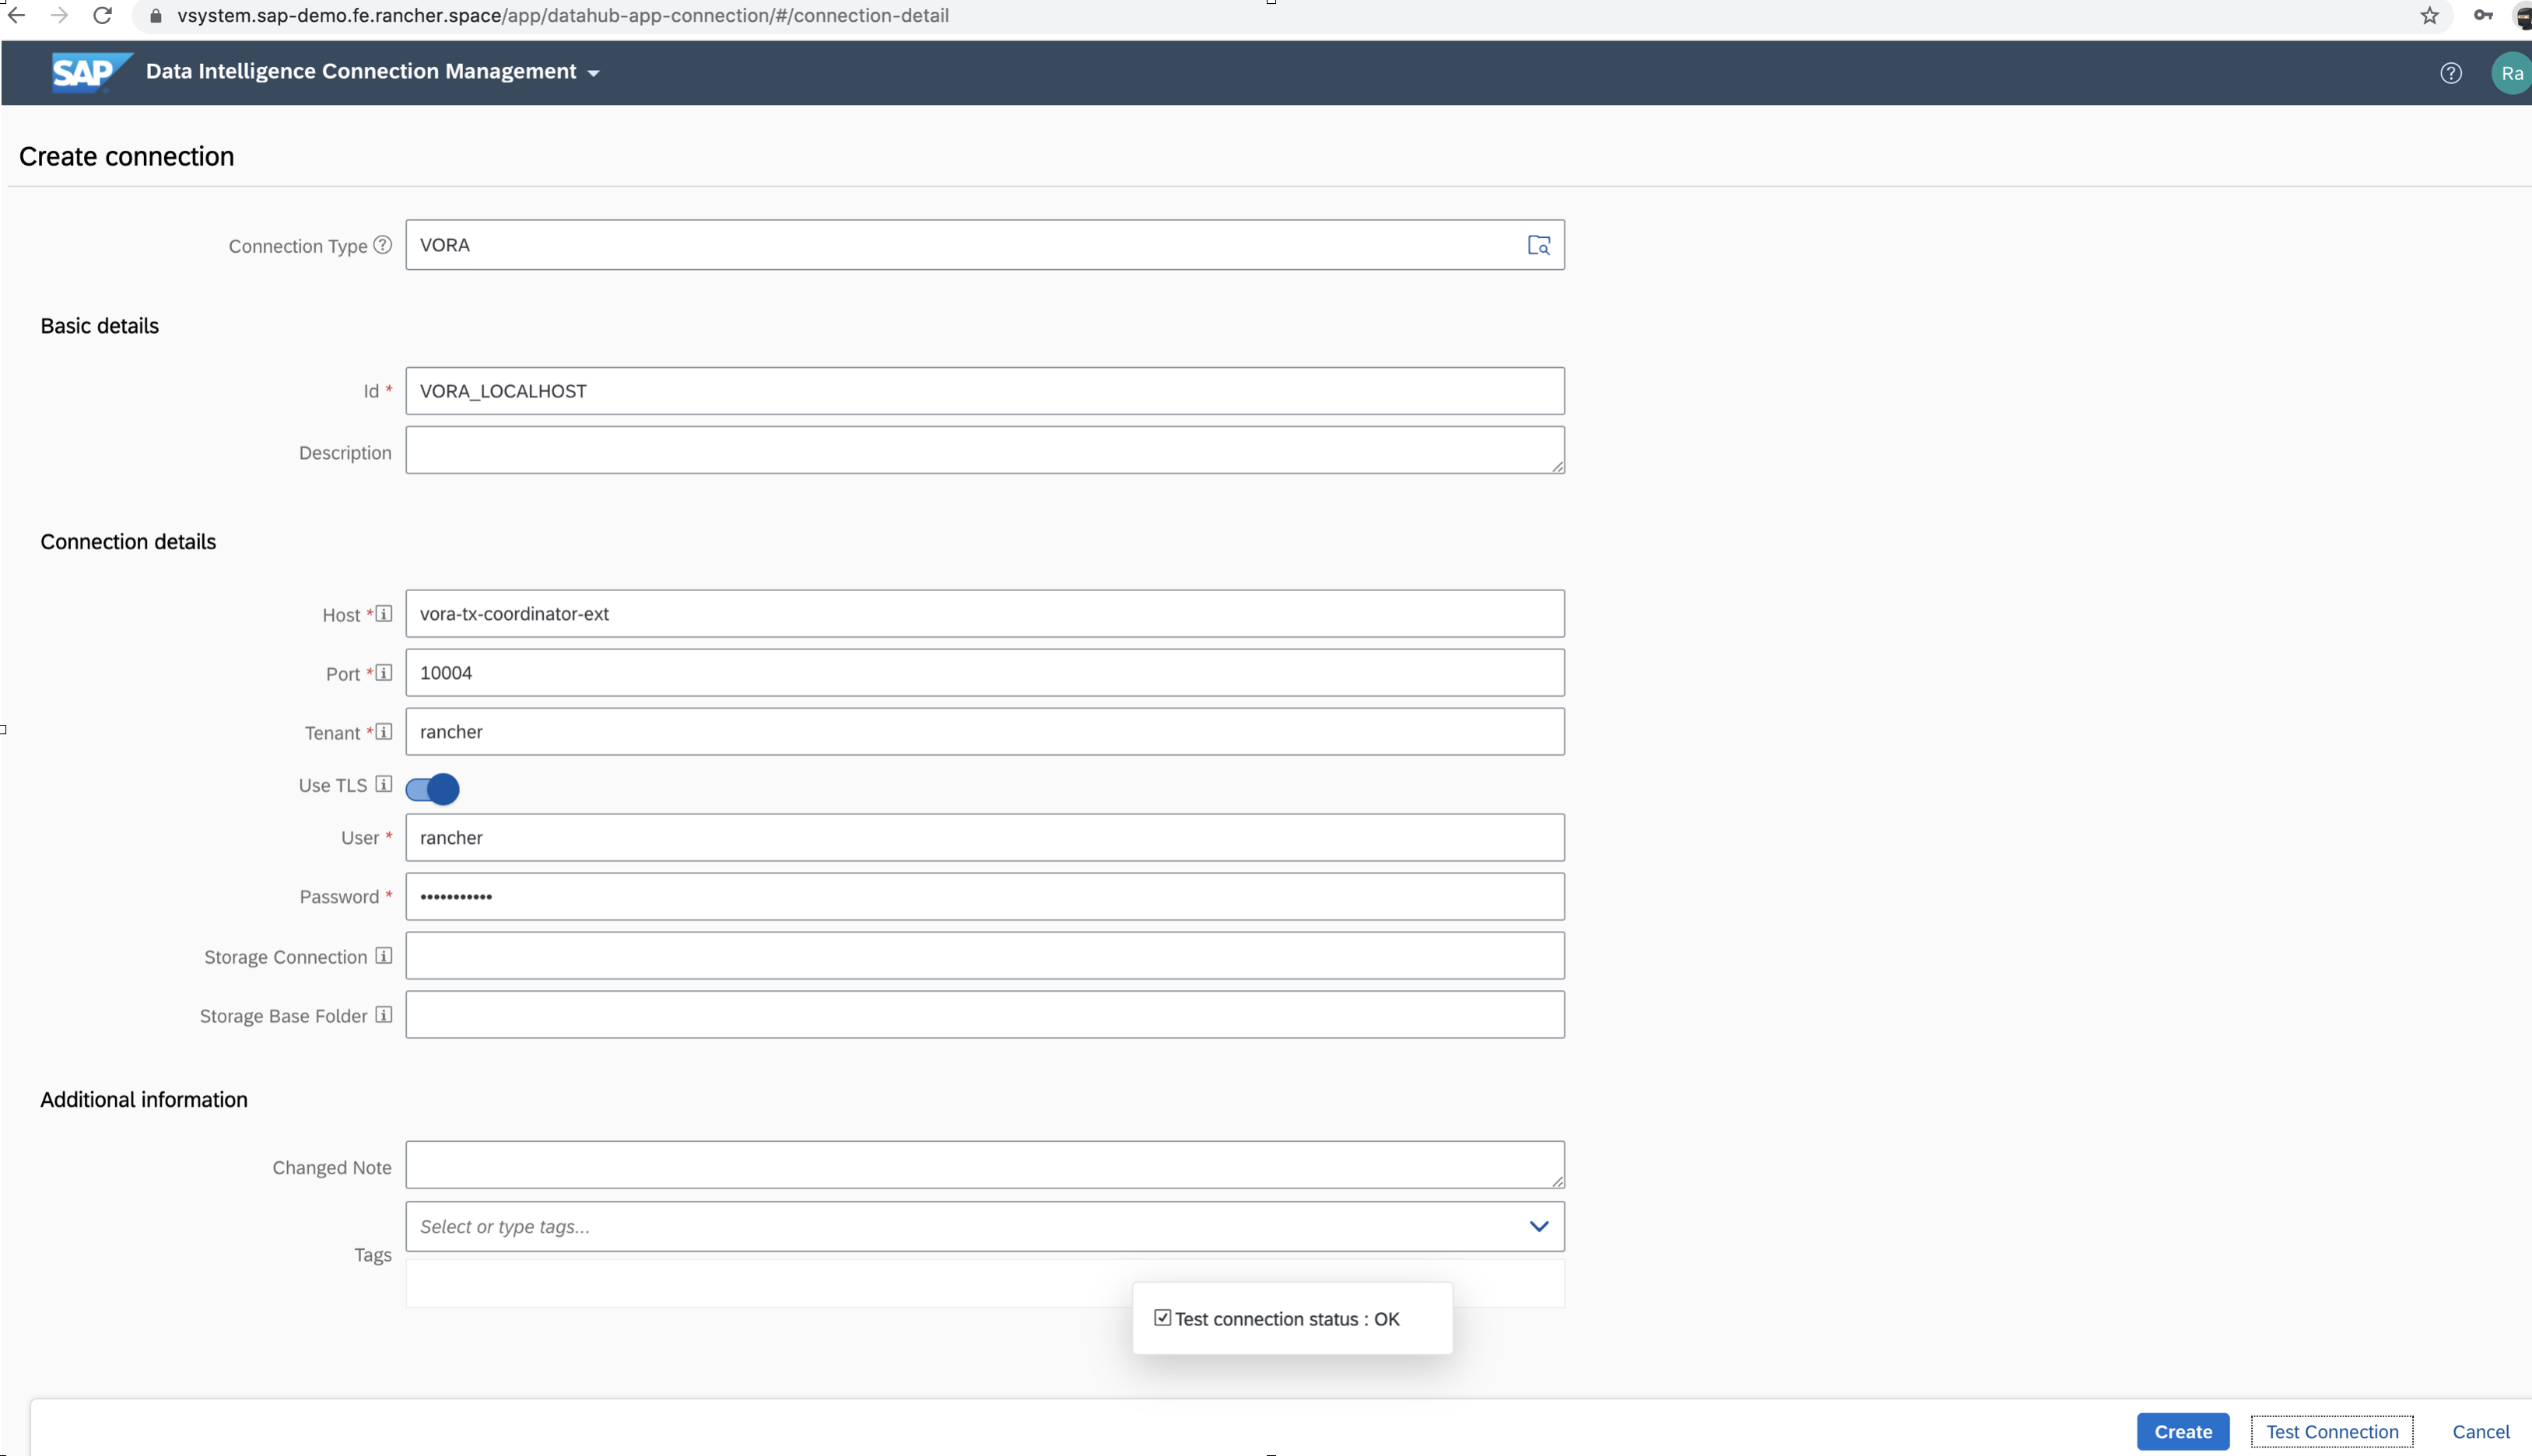This screenshot has height=1456, width=2532.
Task: Click the Cancel link
Action: [x=2480, y=1431]
